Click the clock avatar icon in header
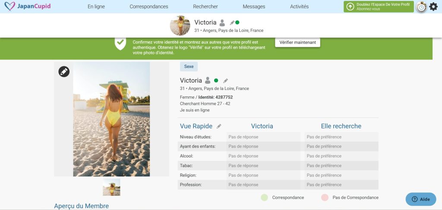Image resolution: width=442 pixels, height=210 pixels. (421, 7)
